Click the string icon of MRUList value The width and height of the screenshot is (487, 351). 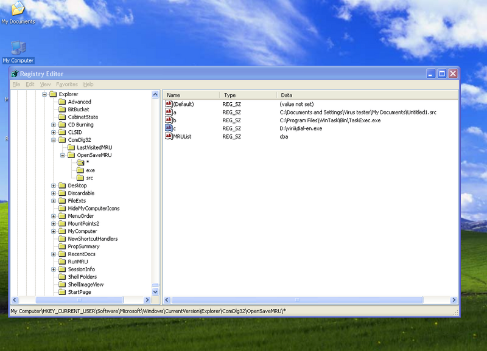169,136
